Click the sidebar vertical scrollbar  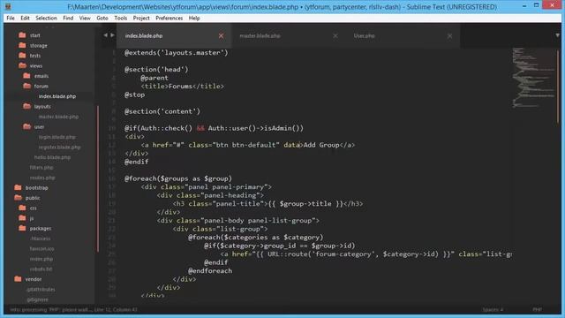click(98, 178)
